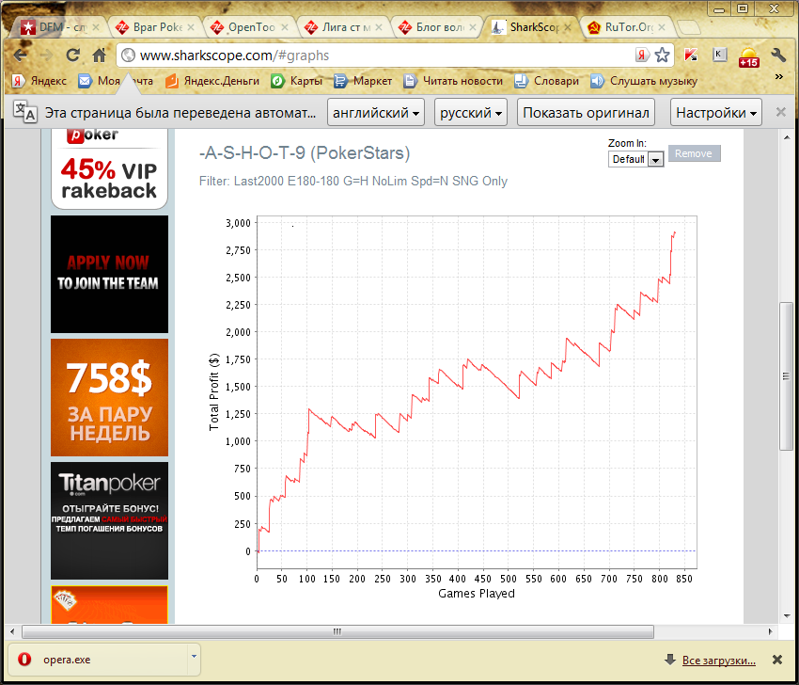Click the grey K extension icon
The image size is (799, 685).
719,55
